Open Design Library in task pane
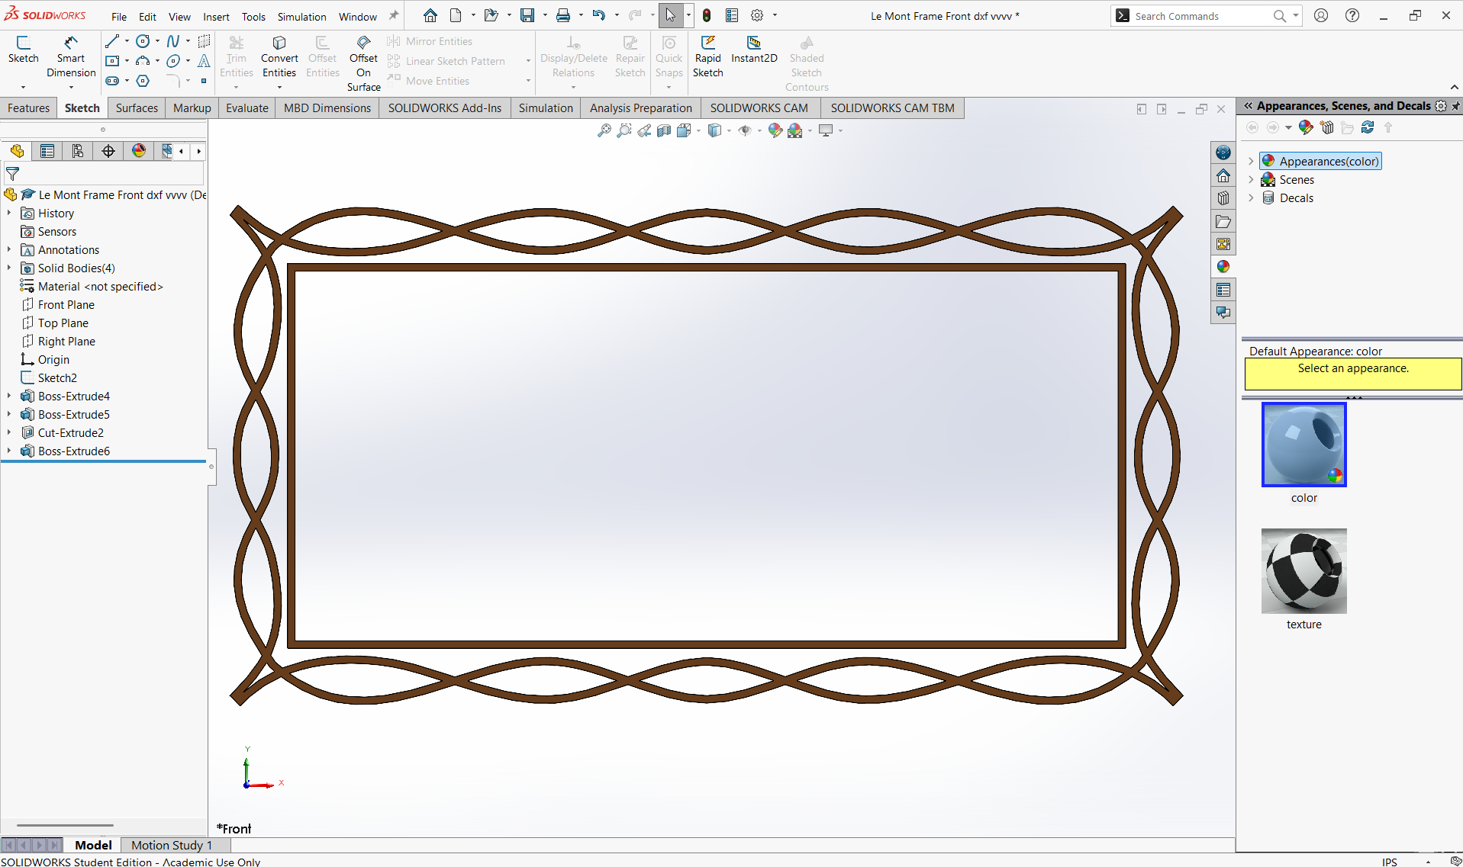1463x867 pixels. [x=1223, y=198]
